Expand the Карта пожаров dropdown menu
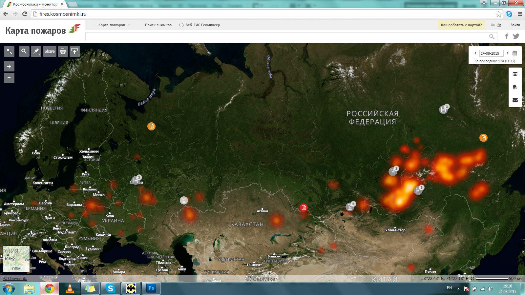The height and width of the screenshot is (295, 525). point(114,25)
